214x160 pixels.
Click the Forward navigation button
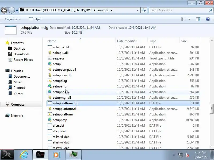pos(12,10)
